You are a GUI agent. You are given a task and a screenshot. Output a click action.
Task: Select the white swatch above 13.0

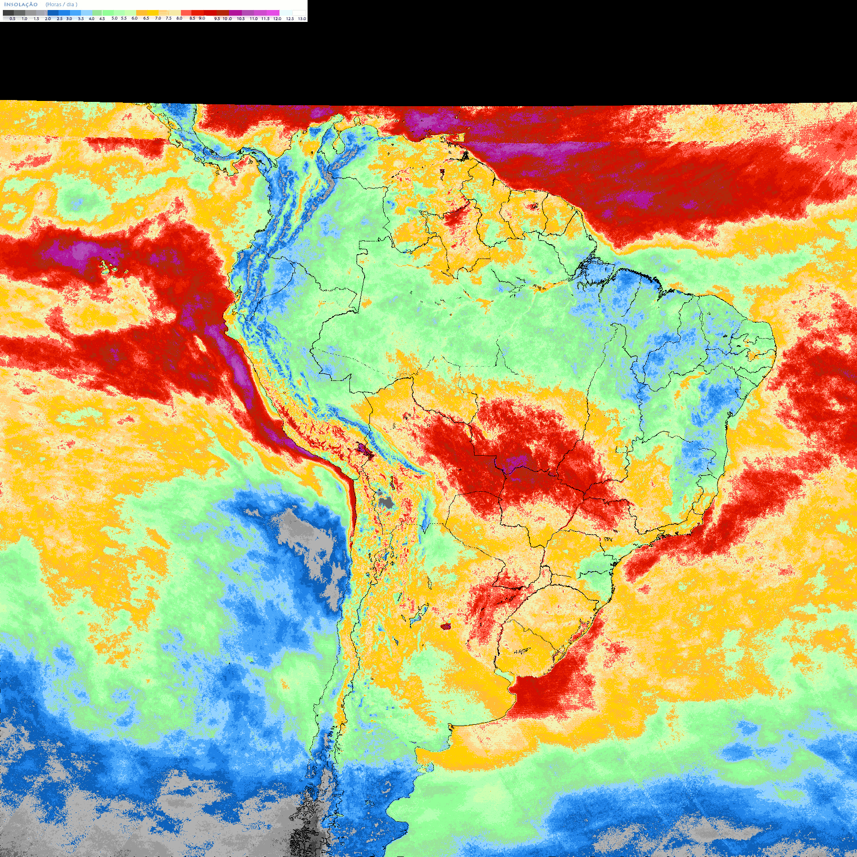pos(299,13)
